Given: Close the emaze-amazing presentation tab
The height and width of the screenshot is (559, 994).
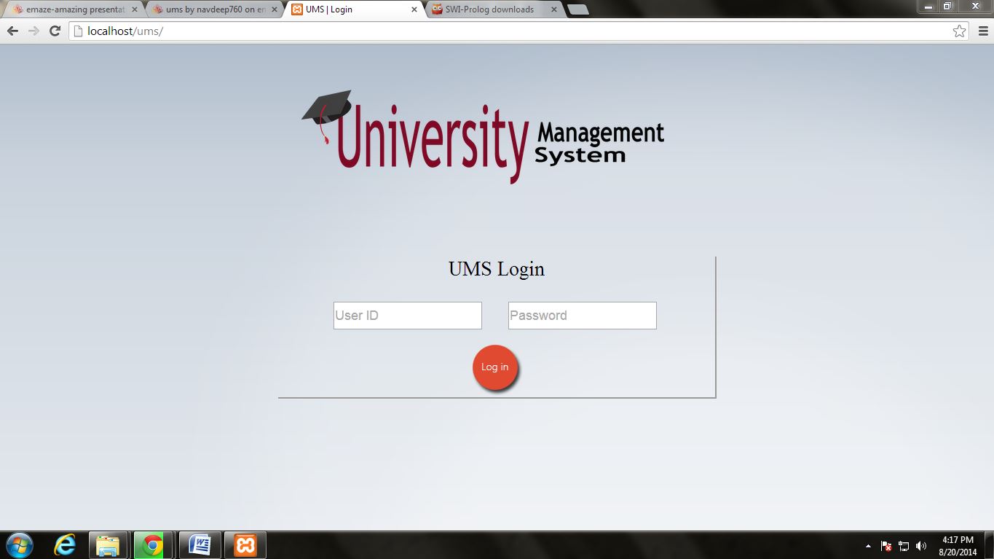Looking at the screenshot, I should point(134,9).
